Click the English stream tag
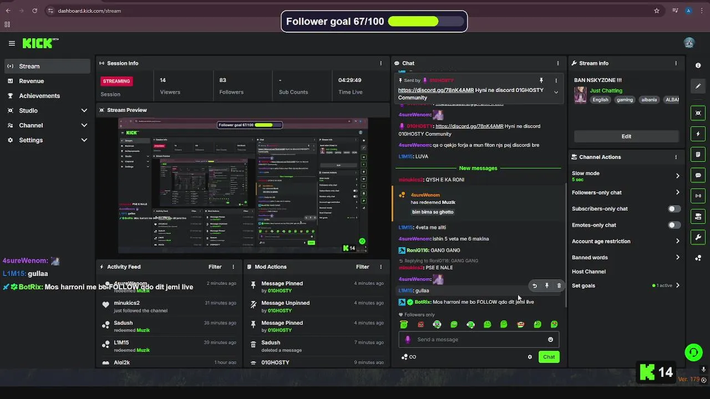710x399 pixels. point(600,100)
